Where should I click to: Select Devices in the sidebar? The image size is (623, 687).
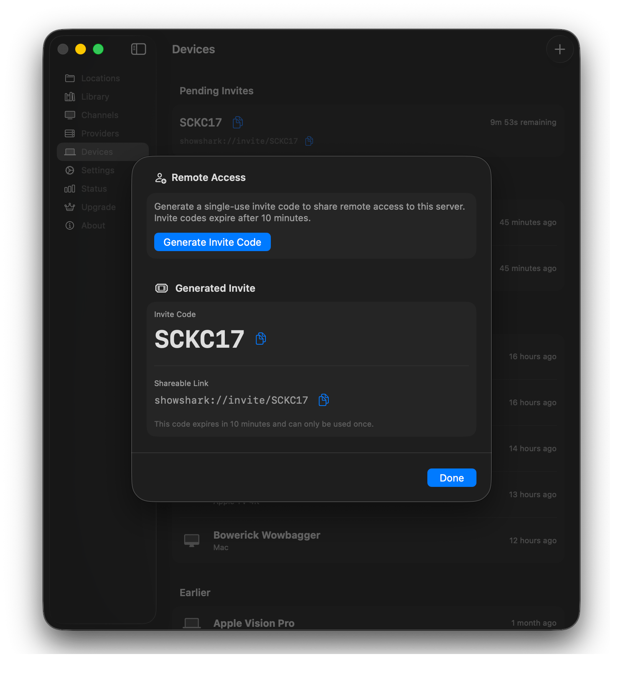pos(97,152)
